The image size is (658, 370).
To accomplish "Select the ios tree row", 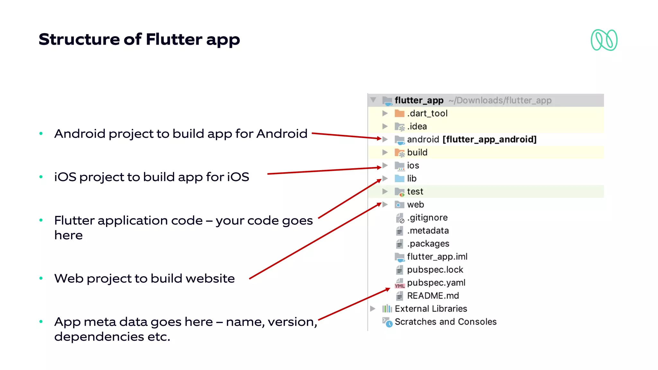I will pyautogui.click(x=486, y=165).
